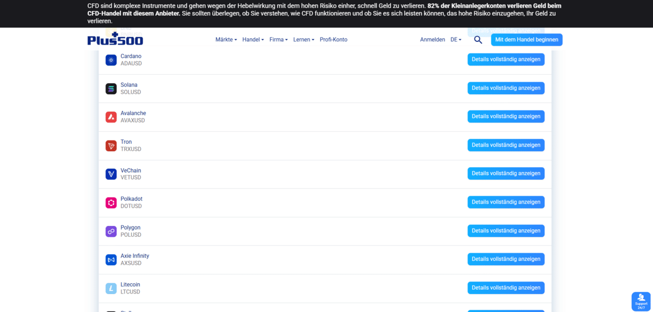Show full details for Solana
Screen dimensions: 653x312
click(506, 88)
